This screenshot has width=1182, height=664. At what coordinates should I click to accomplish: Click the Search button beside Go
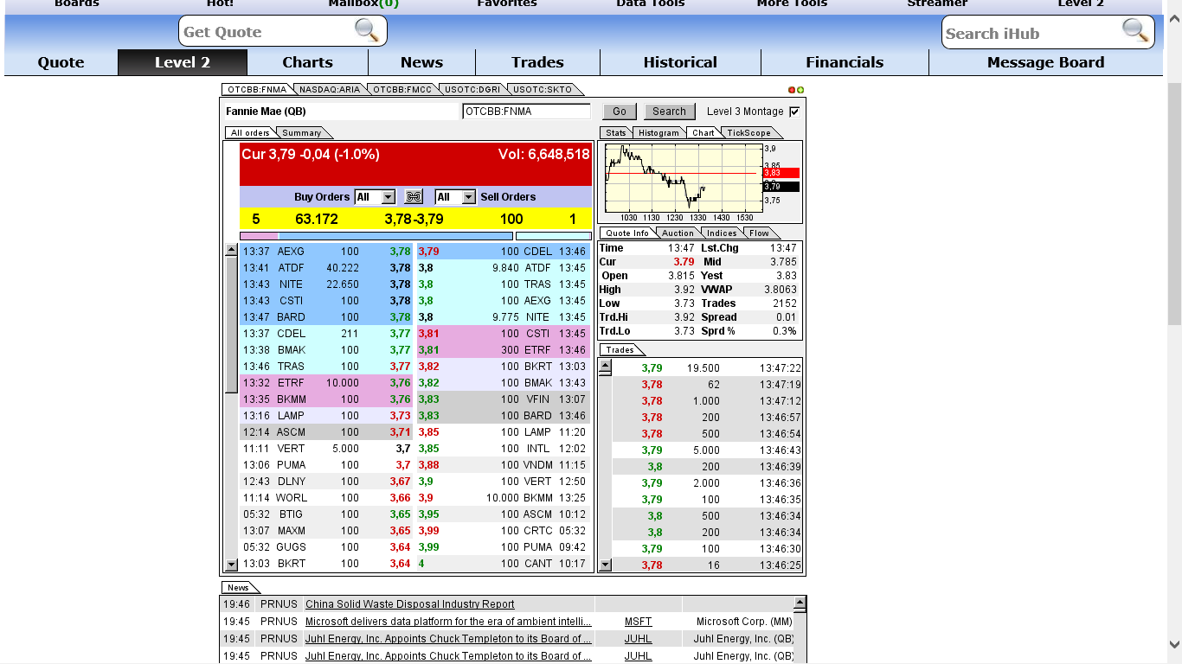(669, 112)
